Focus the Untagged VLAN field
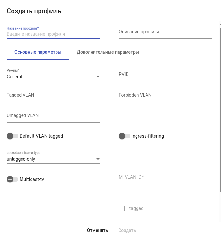This screenshot has height=237, width=221. point(53,116)
